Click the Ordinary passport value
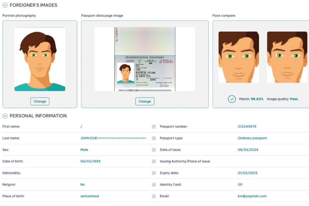Viewport: 309px width, 206px height. tap(252, 138)
